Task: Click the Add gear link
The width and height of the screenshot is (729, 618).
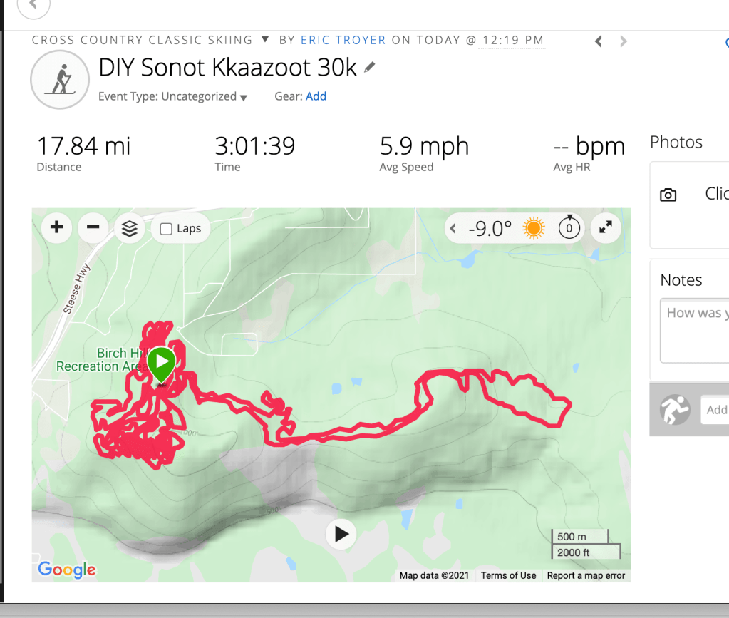Action: tap(316, 96)
